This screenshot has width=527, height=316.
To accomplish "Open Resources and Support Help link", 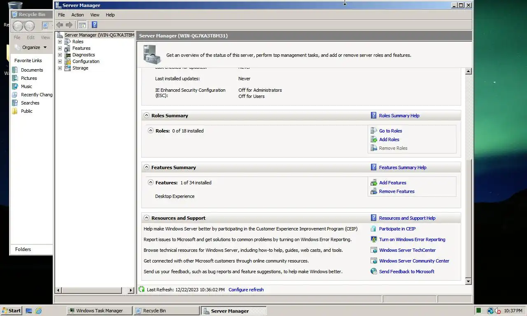I will 407,218.
